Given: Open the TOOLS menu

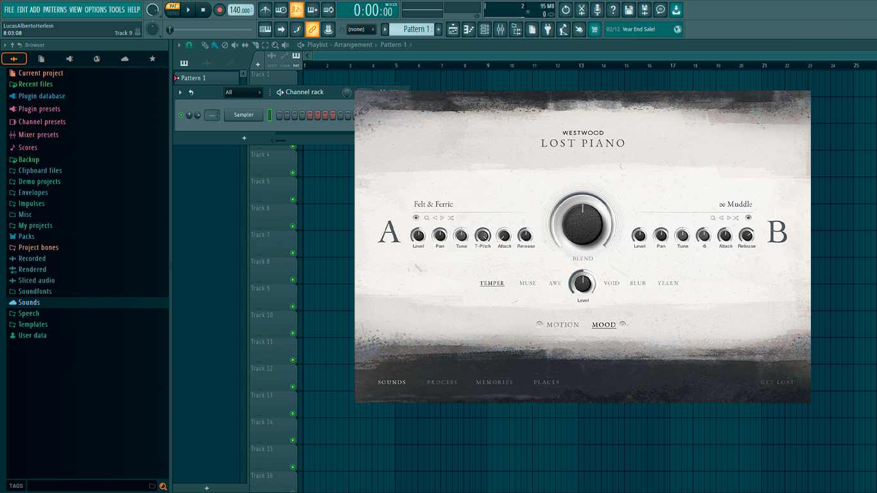Looking at the screenshot, I should point(117,10).
